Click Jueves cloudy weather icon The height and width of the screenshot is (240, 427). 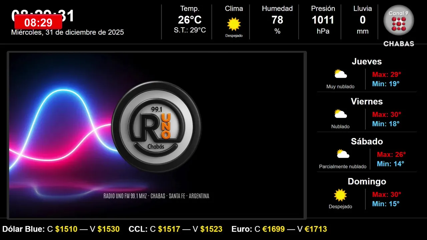click(x=341, y=74)
